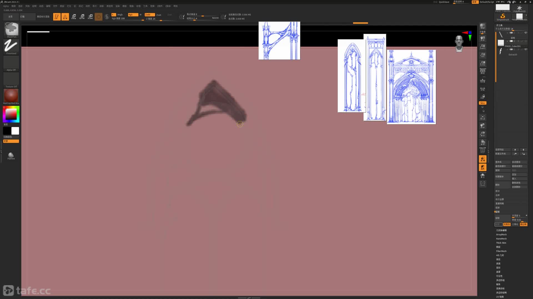Image resolution: width=533 pixels, height=299 pixels.
Task: Expand the HD 几何 section
Action: click(x=500, y=255)
